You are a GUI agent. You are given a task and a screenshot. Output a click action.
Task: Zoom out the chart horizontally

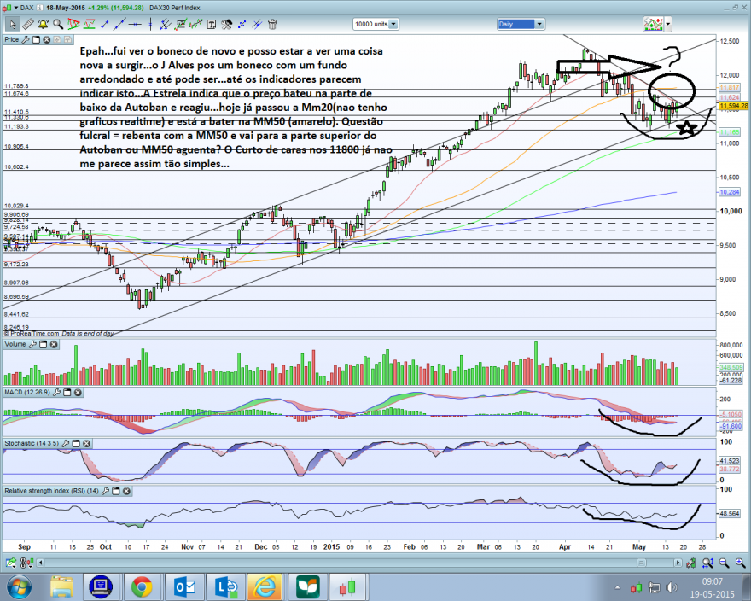[724, 563]
